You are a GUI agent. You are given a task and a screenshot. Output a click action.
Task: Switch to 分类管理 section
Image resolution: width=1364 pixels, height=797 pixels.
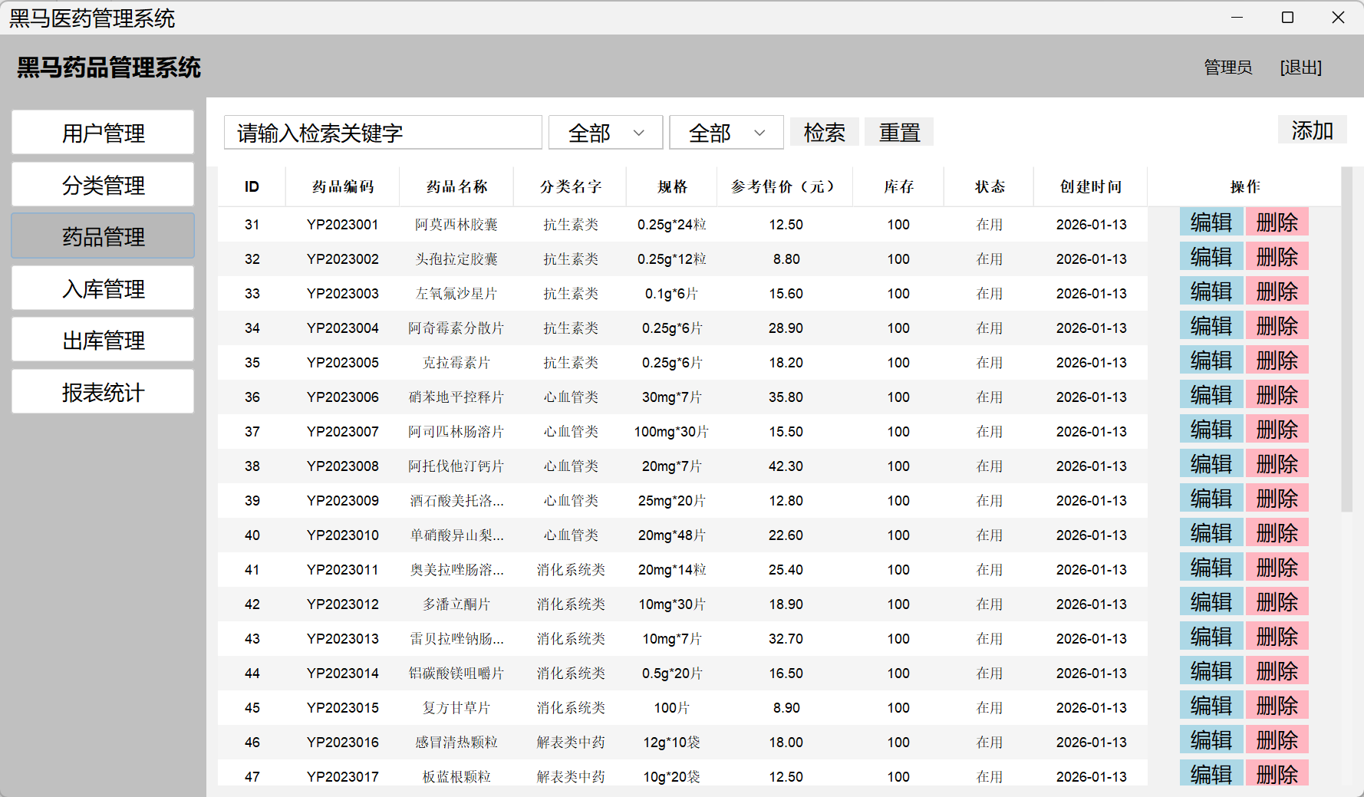click(x=103, y=185)
